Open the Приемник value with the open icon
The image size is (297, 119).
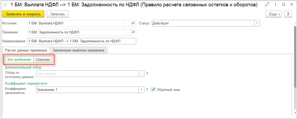point(133,32)
